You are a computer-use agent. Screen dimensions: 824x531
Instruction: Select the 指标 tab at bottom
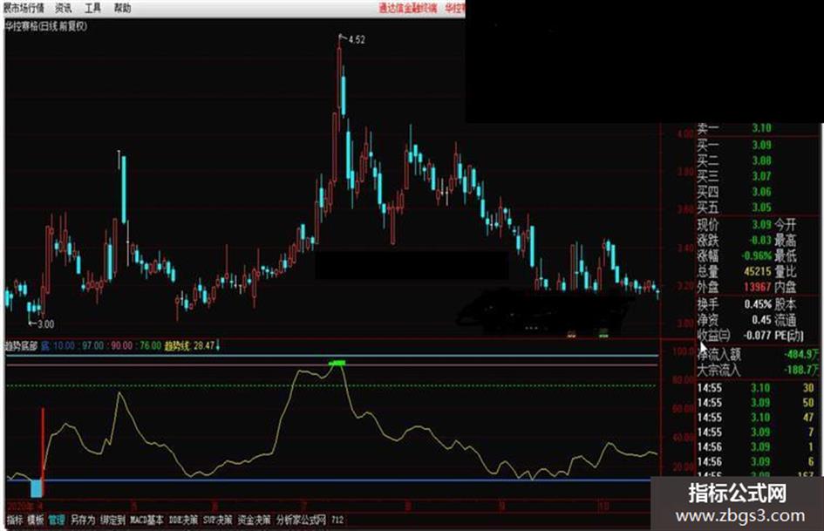pyautogui.click(x=15, y=520)
